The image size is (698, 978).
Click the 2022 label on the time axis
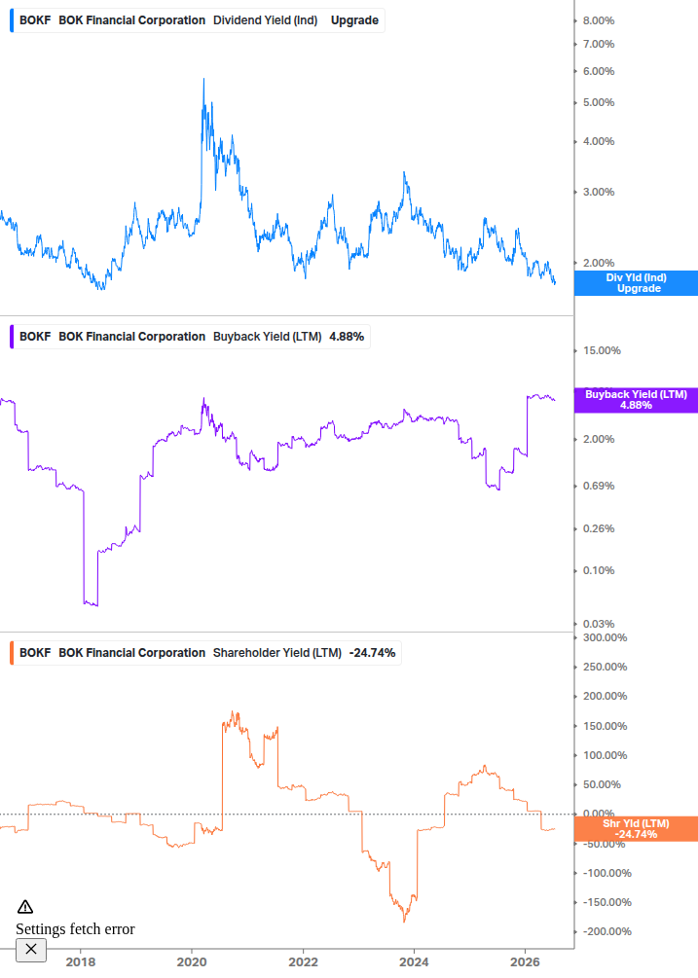point(303,961)
